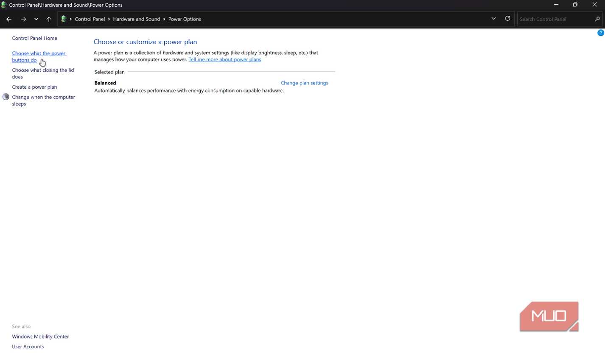Close the Power Options window
The height and width of the screenshot is (358, 605).
pos(595,5)
